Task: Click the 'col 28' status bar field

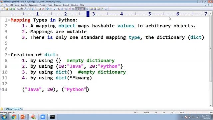Action: click(146, 113)
